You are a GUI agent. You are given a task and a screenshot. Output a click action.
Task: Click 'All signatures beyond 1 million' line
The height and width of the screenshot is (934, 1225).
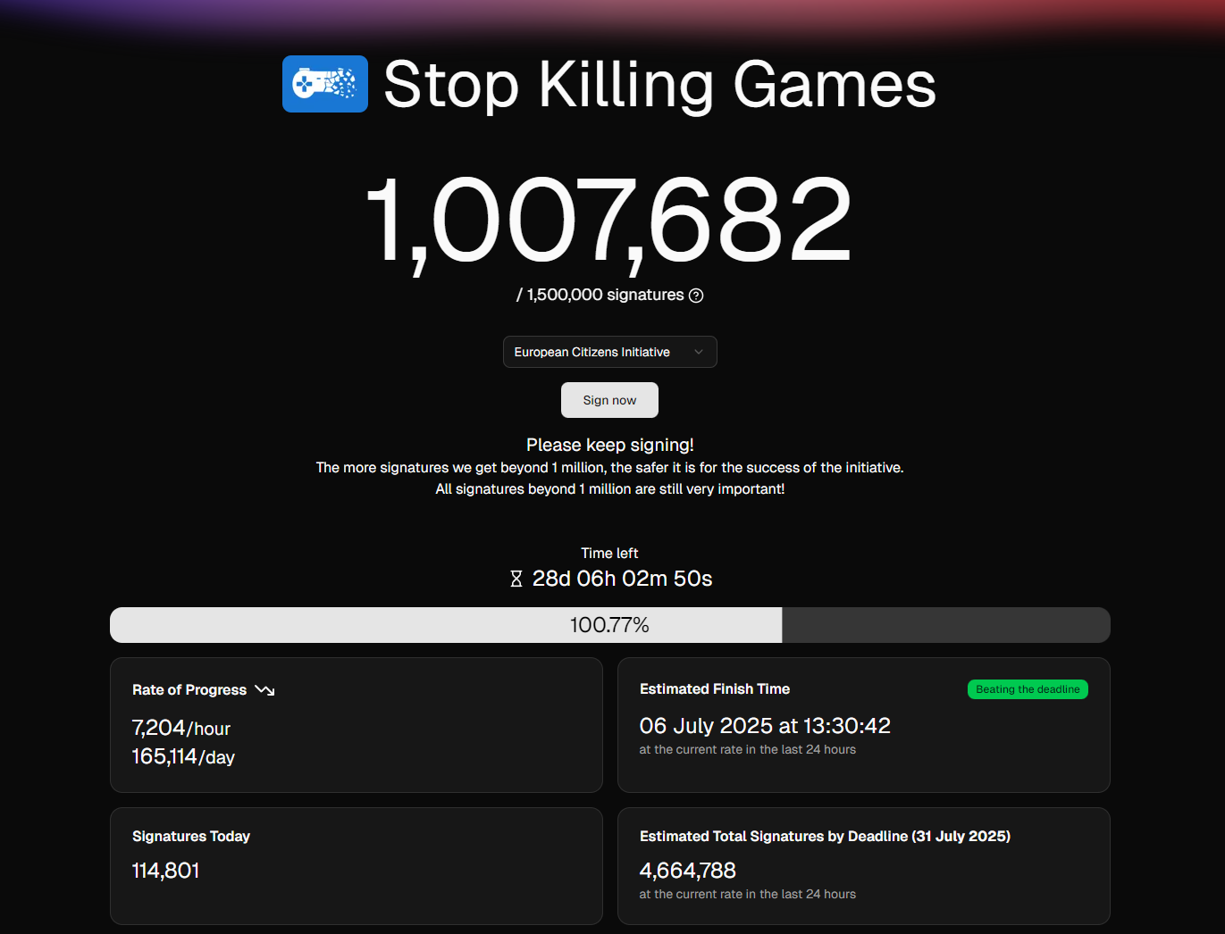(x=610, y=488)
